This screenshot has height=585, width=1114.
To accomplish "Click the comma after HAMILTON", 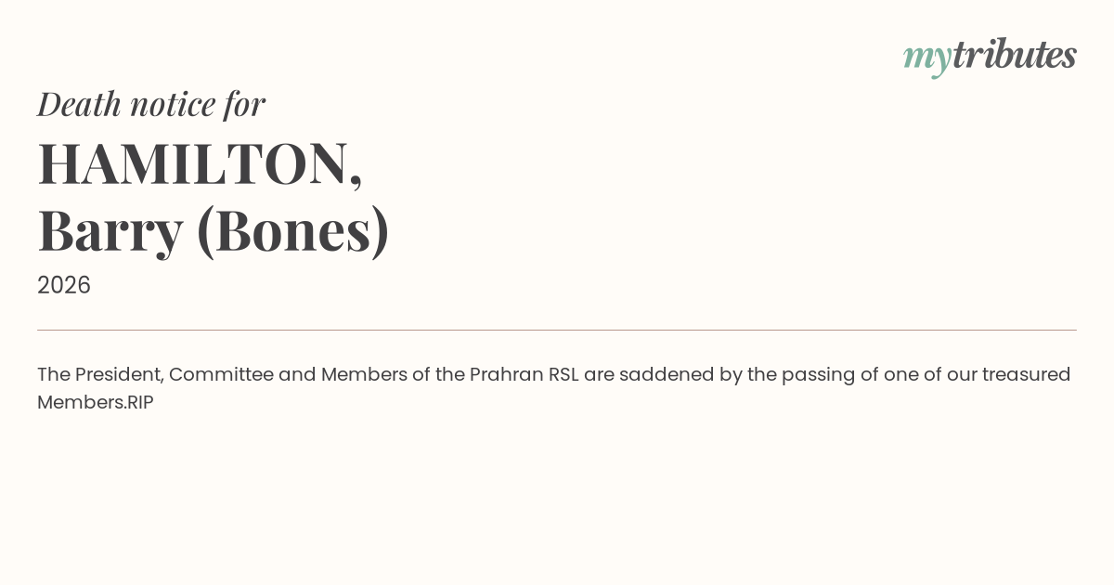I will 356,178.
